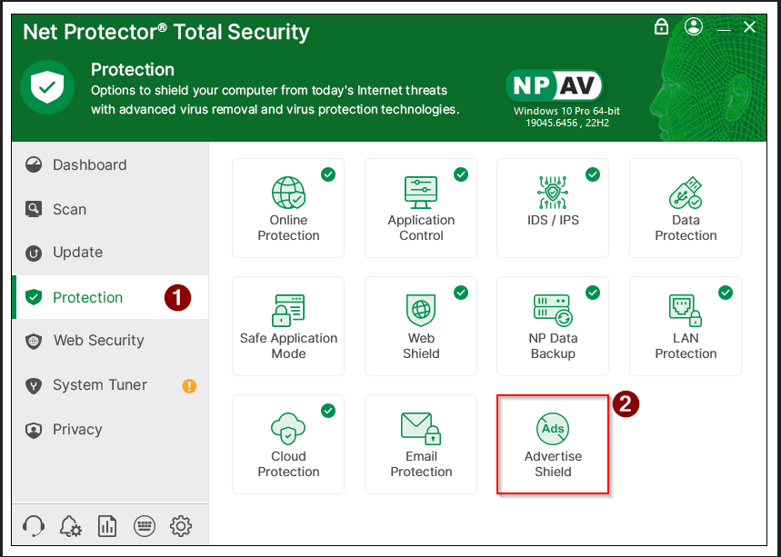
Task: Open NP Data Backup
Action: 553,326
